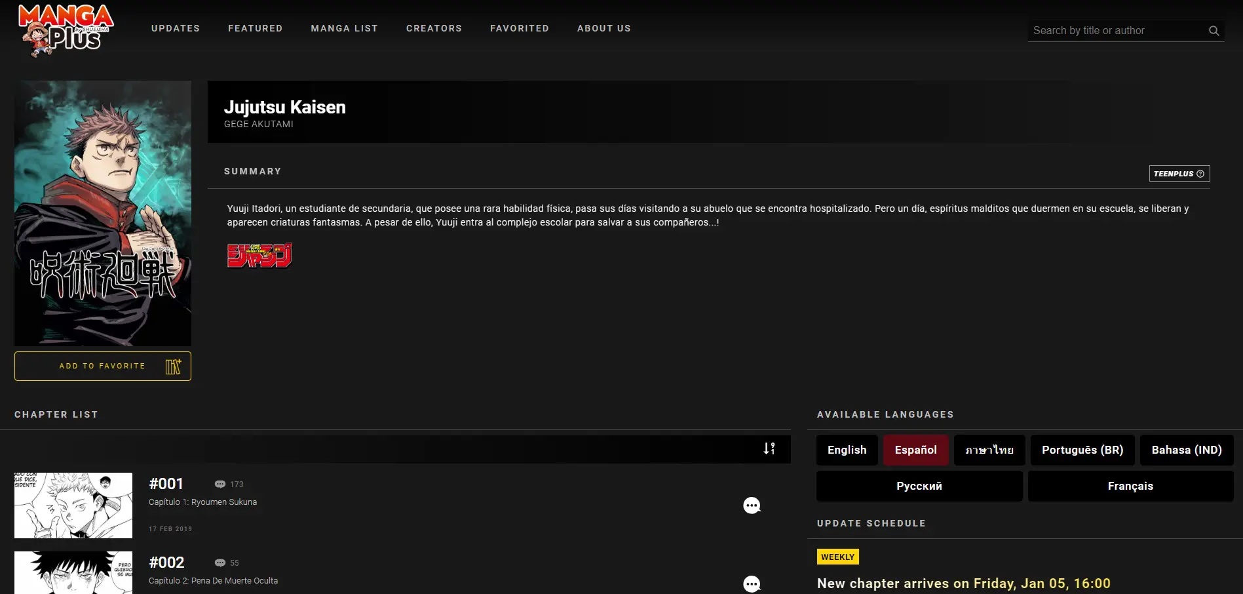Open comments bubble for chapter #002

point(752,584)
